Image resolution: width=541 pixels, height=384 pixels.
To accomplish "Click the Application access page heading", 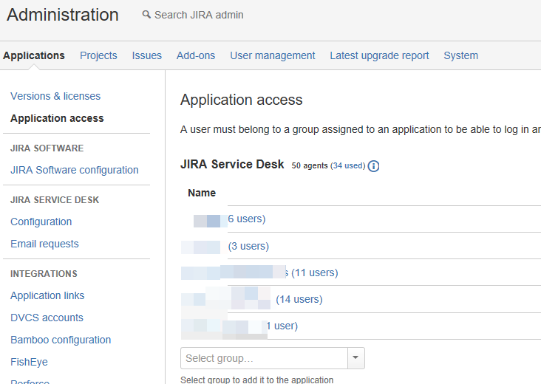I will 241,100.
